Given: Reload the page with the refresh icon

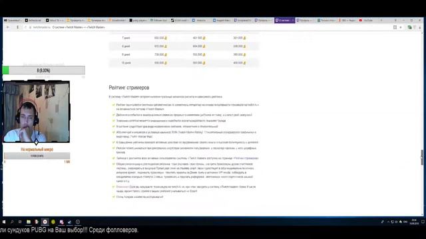Looking at the screenshot, I should (x=25, y=27).
